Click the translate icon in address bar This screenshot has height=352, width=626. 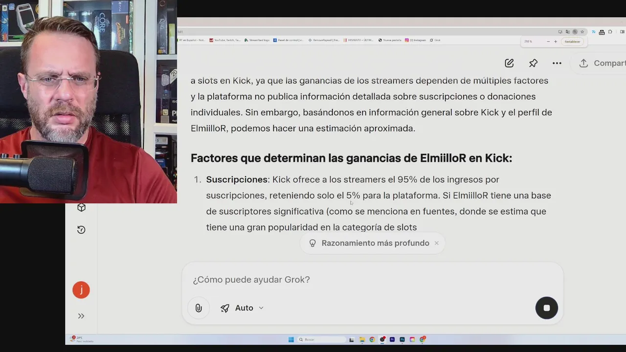(x=567, y=32)
